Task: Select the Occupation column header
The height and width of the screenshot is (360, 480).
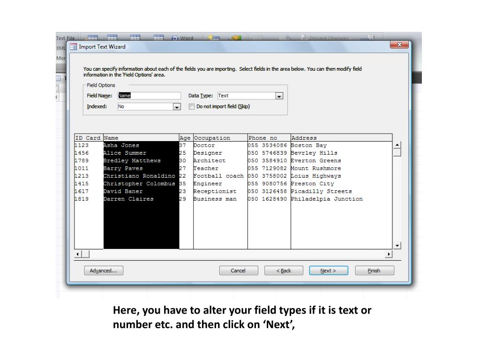Action: (x=220, y=138)
